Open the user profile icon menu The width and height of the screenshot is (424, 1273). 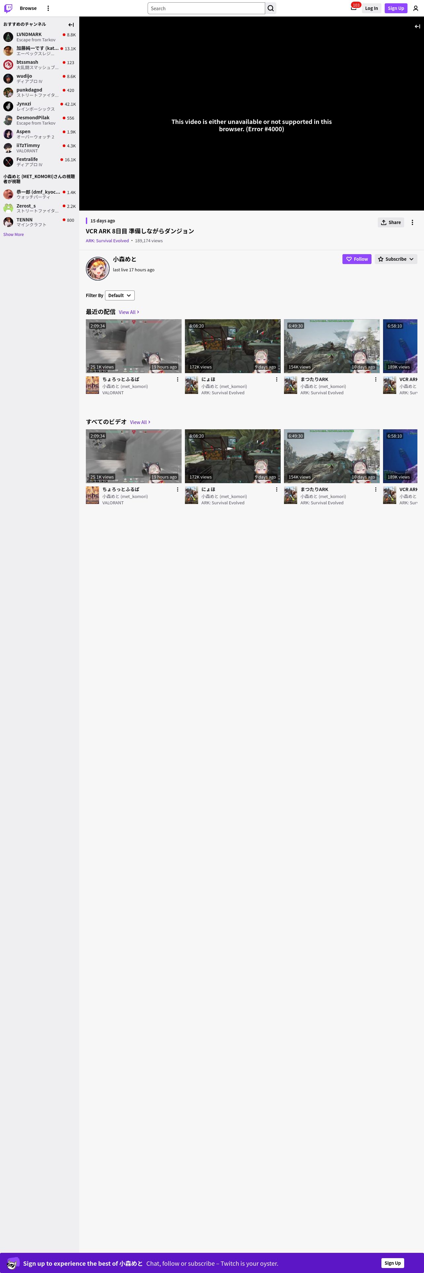click(416, 8)
